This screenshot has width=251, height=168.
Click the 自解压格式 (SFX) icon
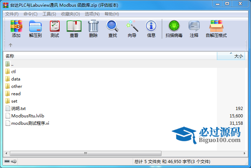(216, 26)
